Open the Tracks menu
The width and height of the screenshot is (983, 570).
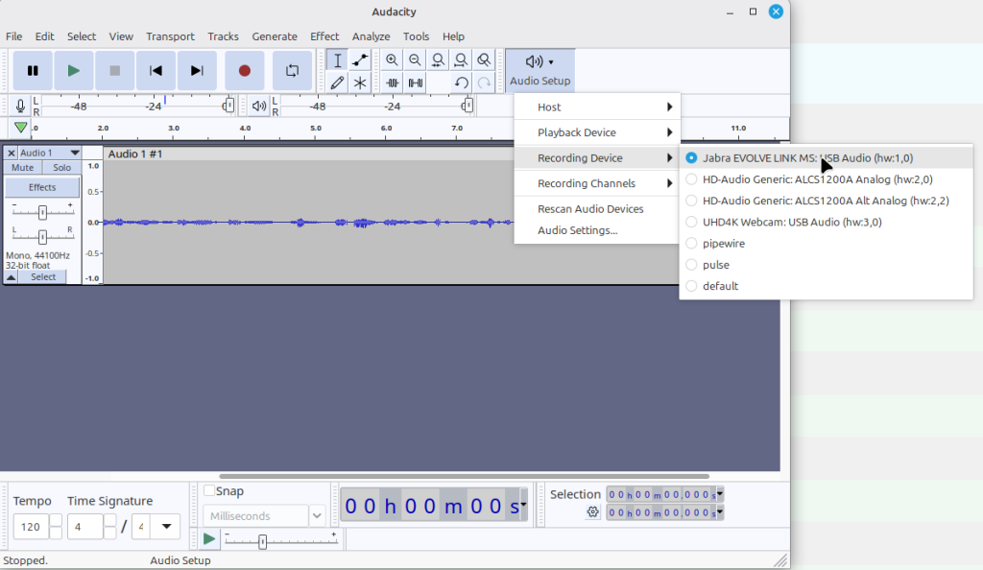point(223,36)
